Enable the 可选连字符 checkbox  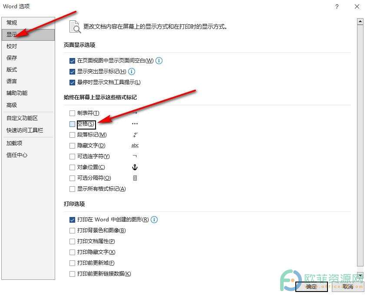(x=73, y=156)
